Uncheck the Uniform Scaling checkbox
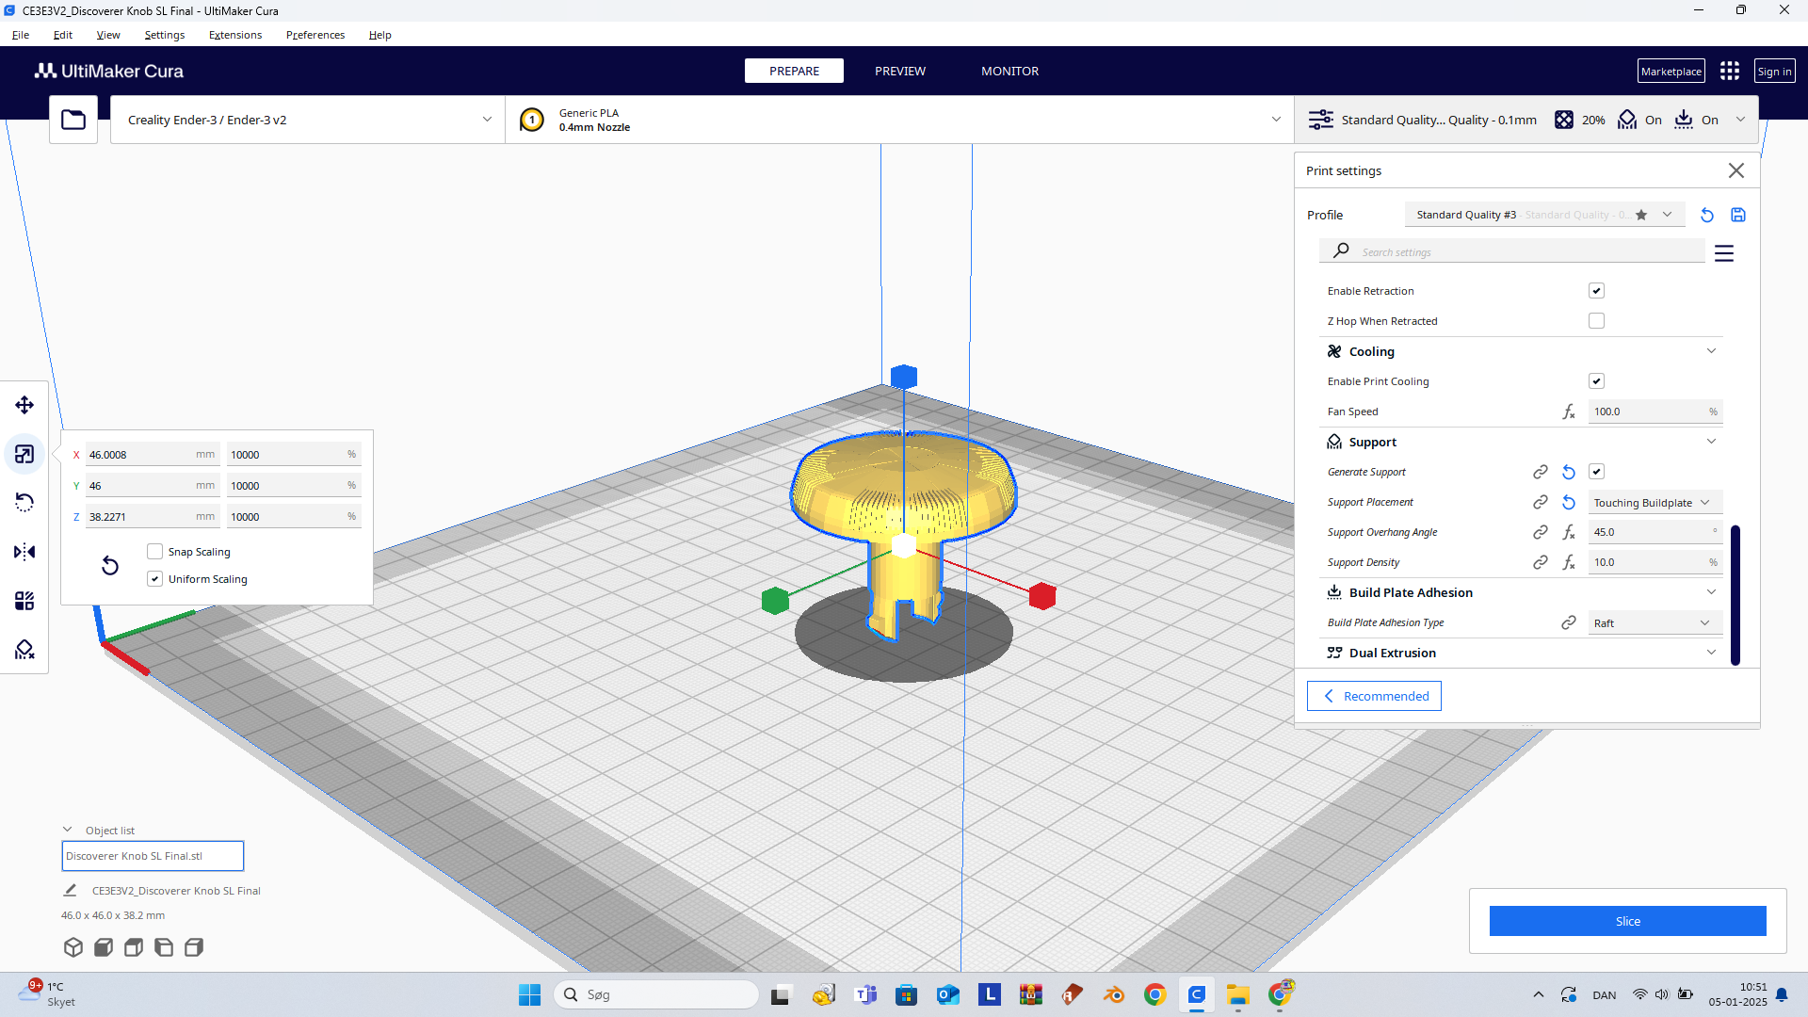The height and width of the screenshot is (1017, 1808). [x=155, y=579]
